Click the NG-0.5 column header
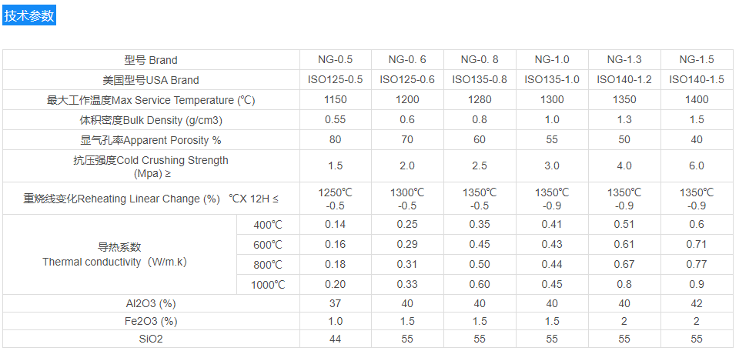 [335, 60]
